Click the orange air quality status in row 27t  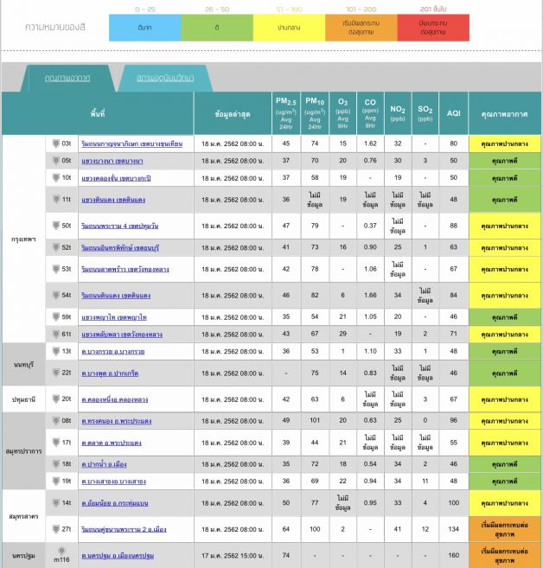pyautogui.click(x=505, y=529)
